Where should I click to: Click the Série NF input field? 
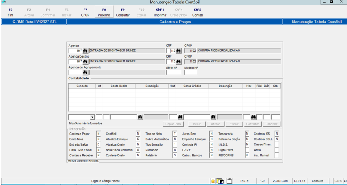[x=174, y=72]
